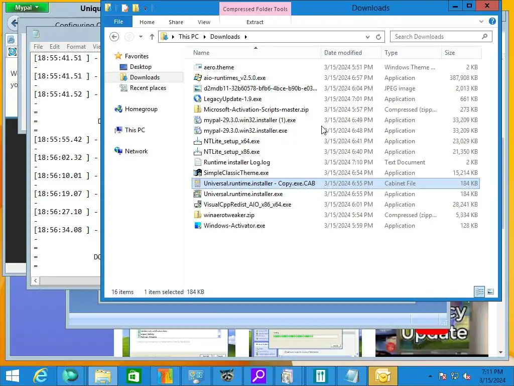Open This PC in navigation pane
This screenshot has width=514, height=386.
coord(135,130)
